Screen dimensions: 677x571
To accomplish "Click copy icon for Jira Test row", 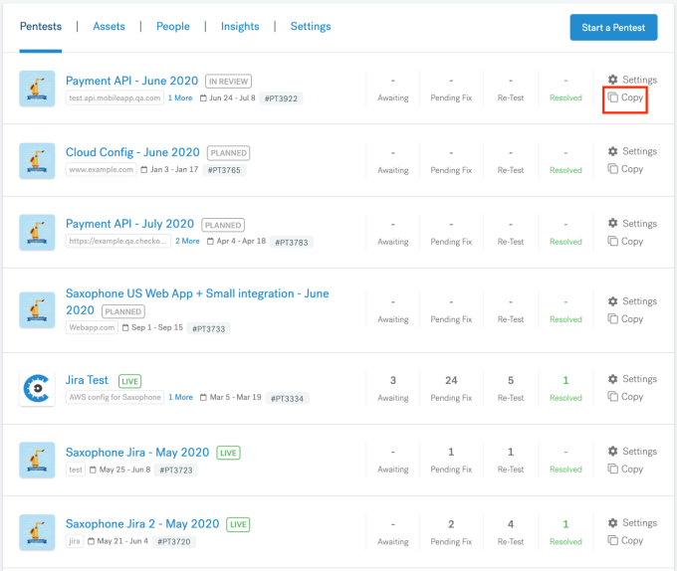I will (x=612, y=396).
